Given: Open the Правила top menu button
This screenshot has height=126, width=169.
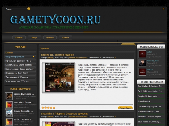Looking at the screenshot, I should pyautogui.click(x=50, y=38).
